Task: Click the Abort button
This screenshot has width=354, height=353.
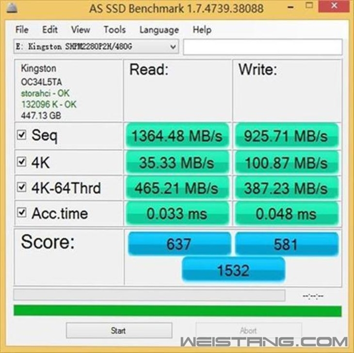Action: coord(249,331)
